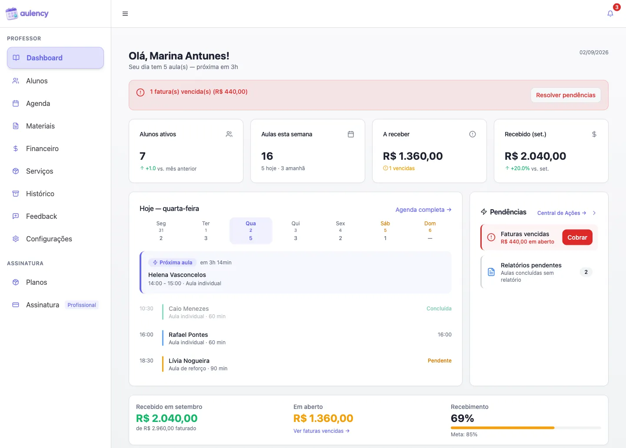
Task: Toggle the hamburger sidebar menu icon
Action: 125,14
